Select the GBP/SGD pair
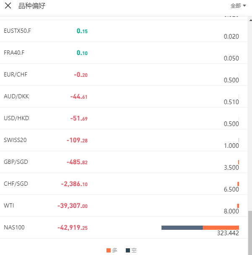 16,162
